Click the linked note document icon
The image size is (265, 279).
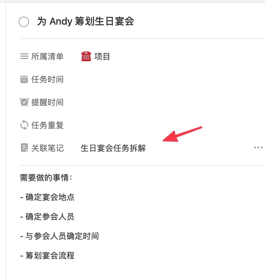24,148
